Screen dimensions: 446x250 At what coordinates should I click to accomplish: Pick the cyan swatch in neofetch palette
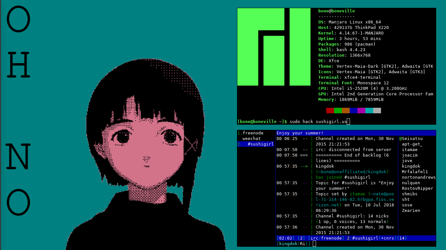click(x=369, y=111)
